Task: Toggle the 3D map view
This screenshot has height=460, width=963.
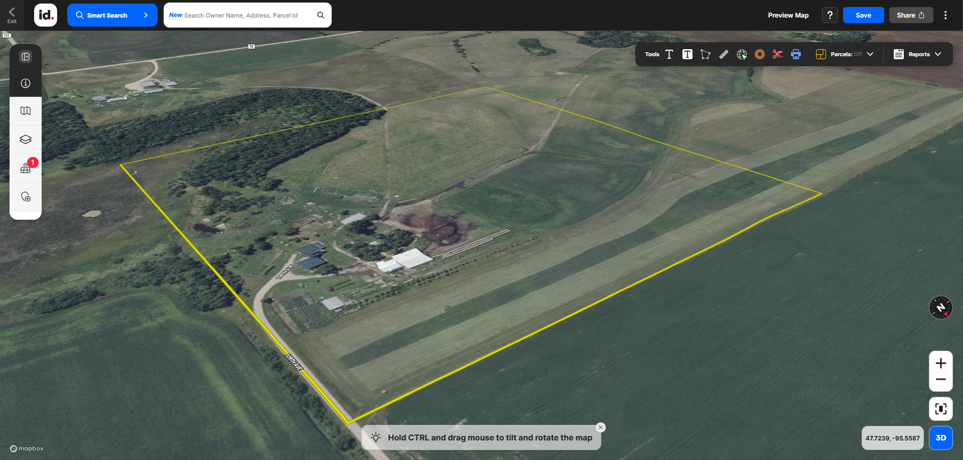Action: click(940, 437)
